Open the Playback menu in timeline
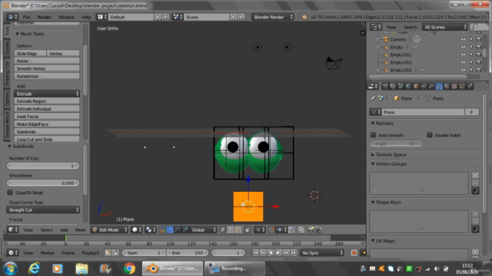Screen dimensions: 492x276 91,252
